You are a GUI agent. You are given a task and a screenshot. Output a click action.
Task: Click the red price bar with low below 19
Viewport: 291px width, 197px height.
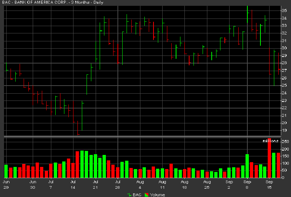pos(78,128)
